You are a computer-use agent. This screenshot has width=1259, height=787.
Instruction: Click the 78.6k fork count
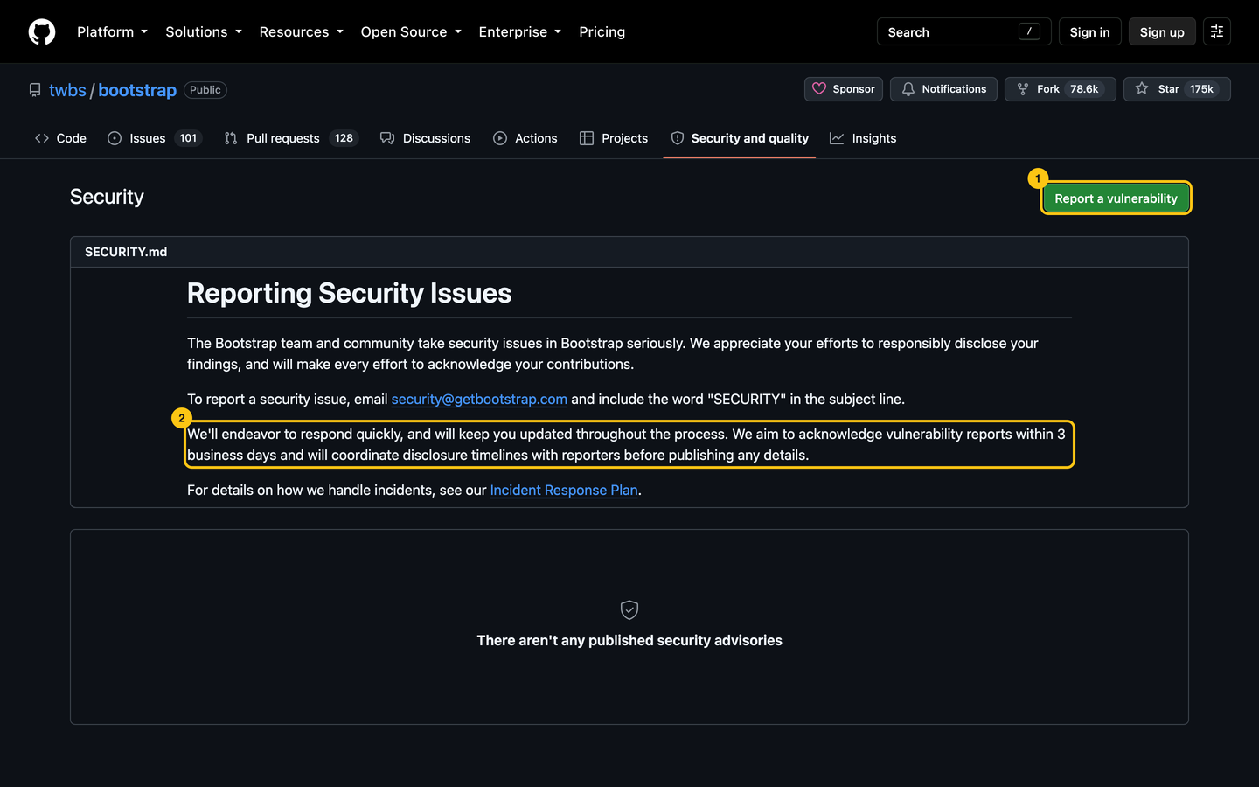tap(1084, 89)
